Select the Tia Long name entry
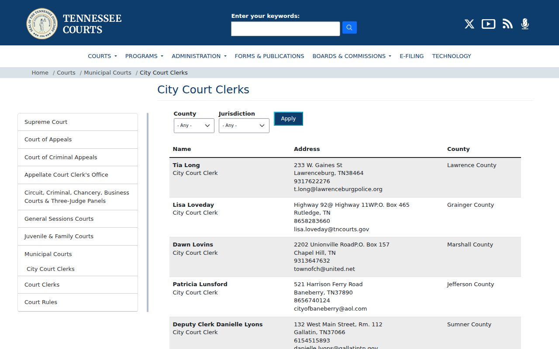Image resolution: width=559 pixels, height=349 pixels. 186,165
